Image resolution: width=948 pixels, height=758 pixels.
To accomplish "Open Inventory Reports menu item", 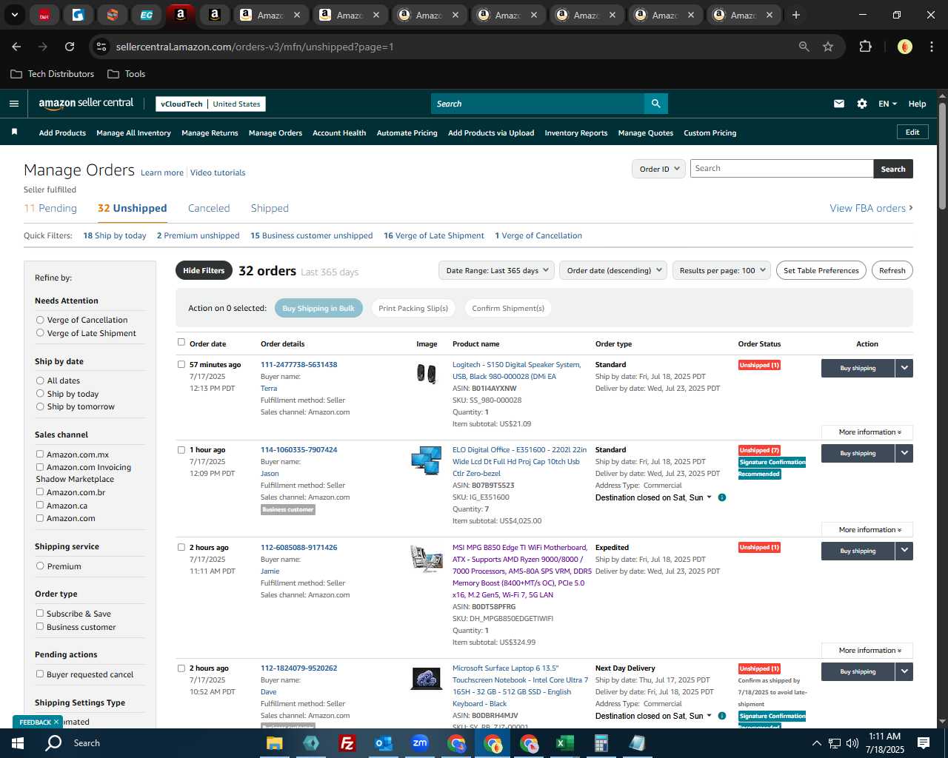I will [x=575, y=133].
